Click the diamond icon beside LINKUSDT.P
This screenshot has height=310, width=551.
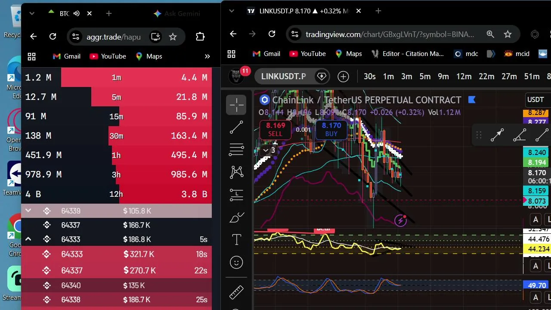[322, 77]
